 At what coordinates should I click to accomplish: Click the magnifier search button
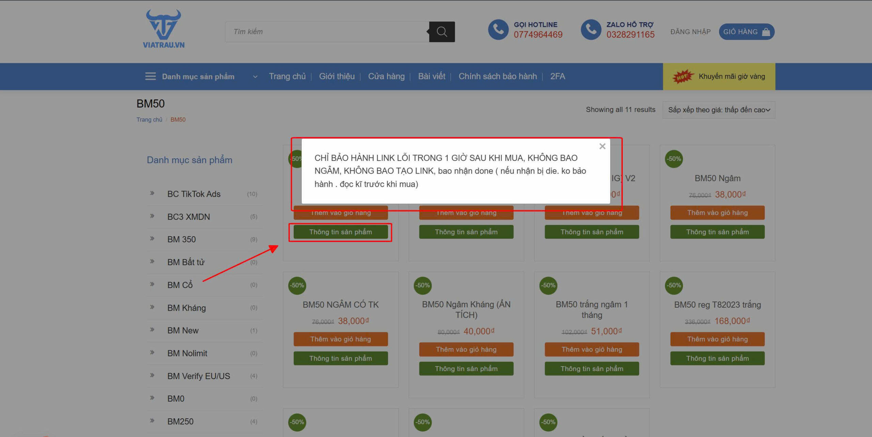(442, 32)
